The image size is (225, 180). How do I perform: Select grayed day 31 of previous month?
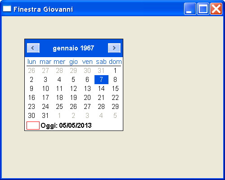click(101, 71)
